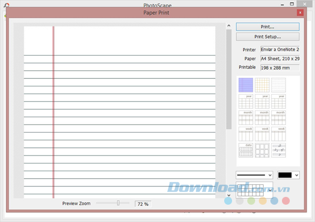The height and width of the screenshot is (222, 315).
Task: Open Print Setup... dialog
Action: 268,37
